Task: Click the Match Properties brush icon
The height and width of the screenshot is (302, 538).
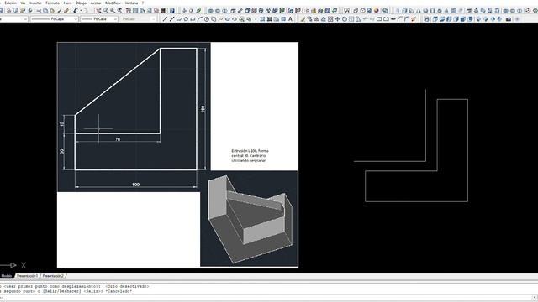Action: click(x=59, y=11)
